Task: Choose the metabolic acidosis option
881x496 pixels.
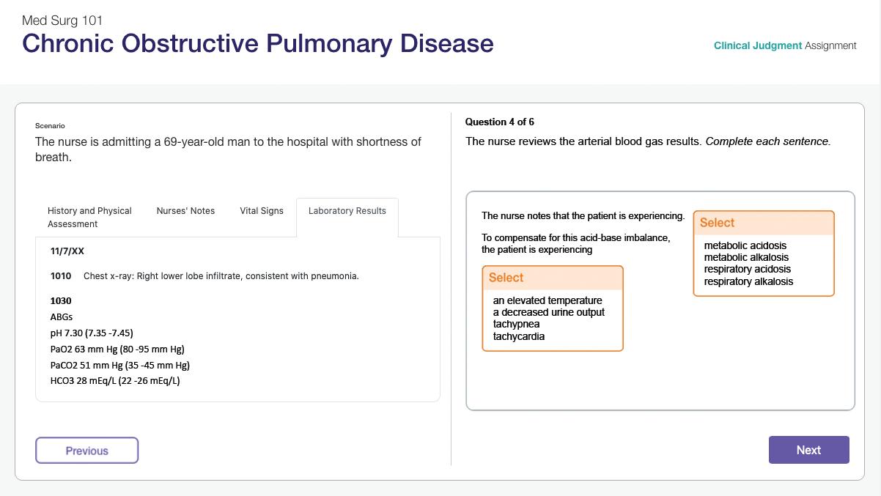Action: [x=745, y=245]
